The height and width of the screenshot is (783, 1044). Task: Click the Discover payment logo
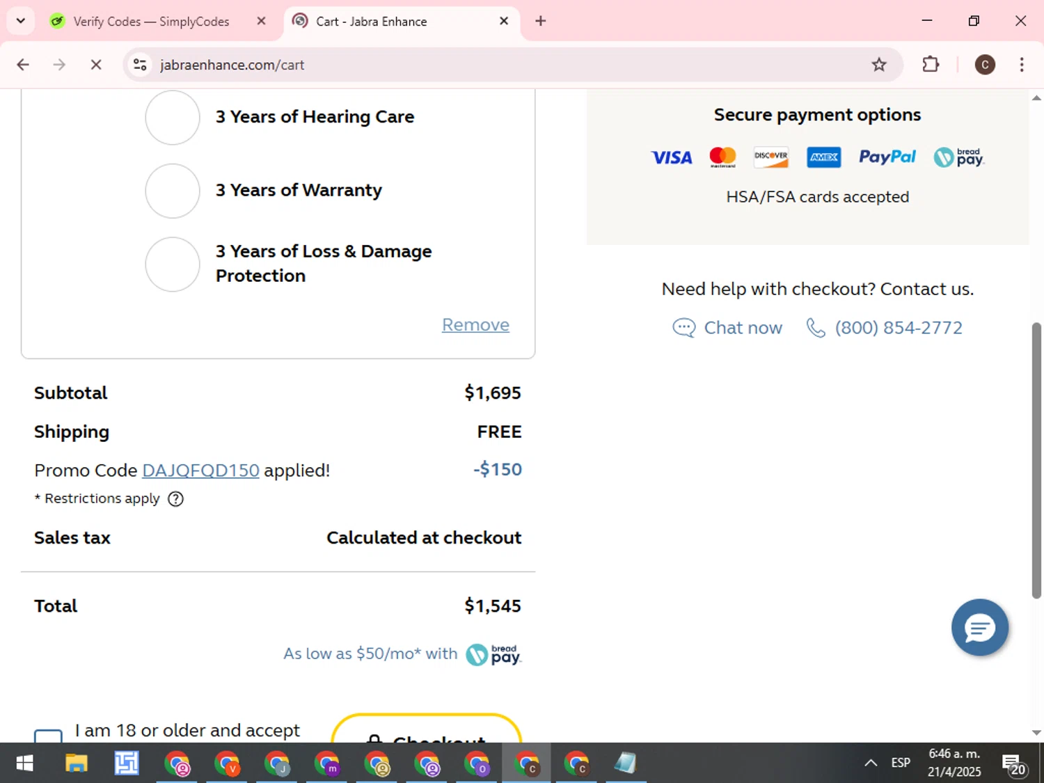coord(771,157)
